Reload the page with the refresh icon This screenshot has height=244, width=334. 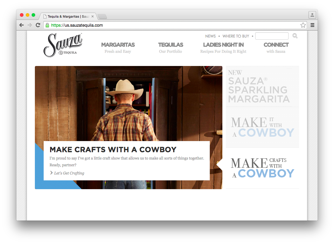coord(38,25)
